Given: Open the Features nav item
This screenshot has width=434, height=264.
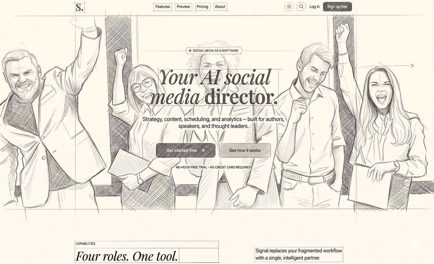Looking at the screenshot, I should pos(163,7).
